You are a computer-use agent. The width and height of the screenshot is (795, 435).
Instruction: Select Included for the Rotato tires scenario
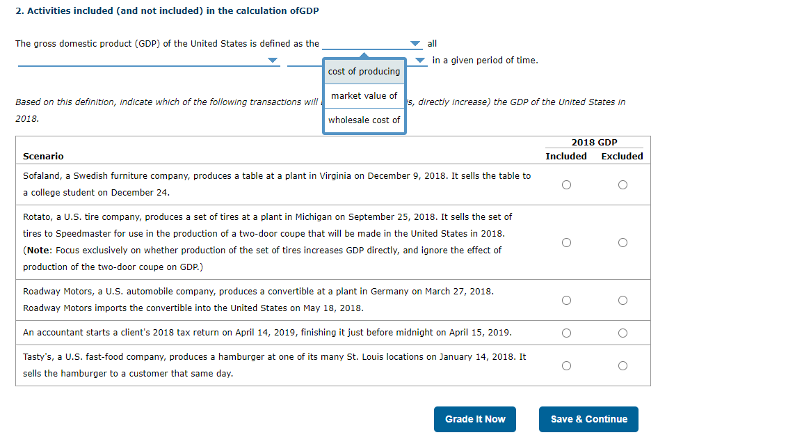click(x=567, y=242)
